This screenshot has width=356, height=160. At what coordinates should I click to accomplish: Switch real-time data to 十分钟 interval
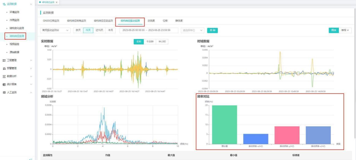coord(150,42)
